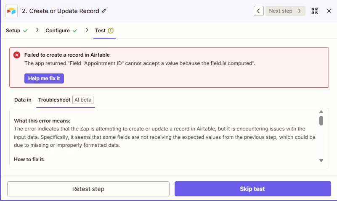Switch to the Data in tab

[23, 100]
